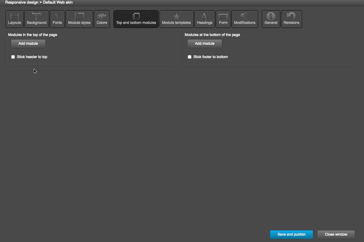Select the Module templates star icon
This screenshot has height=242, width=364.
pyautogui.click(x=177, y=19)
